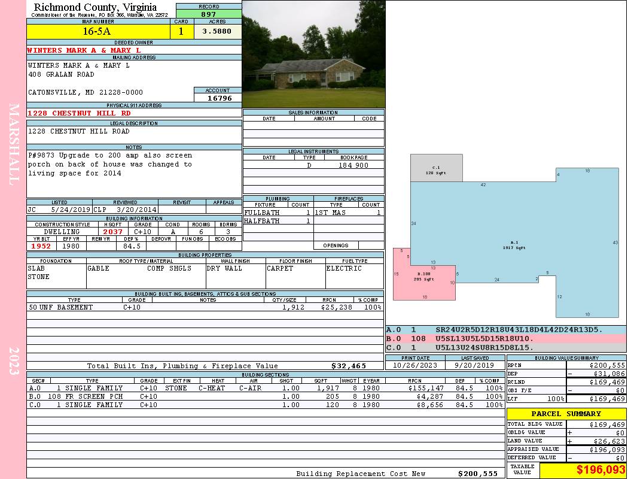
Task: Click section B.0 FR SCREEN PCH row
Action: click(265, 396)
